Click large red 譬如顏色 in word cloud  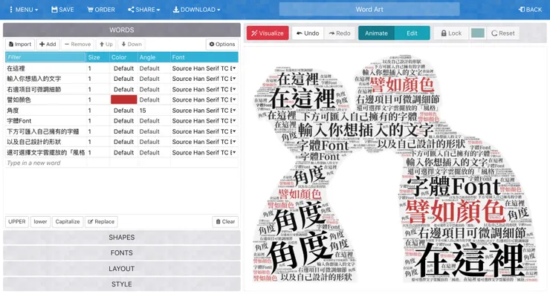click(455, 212)
